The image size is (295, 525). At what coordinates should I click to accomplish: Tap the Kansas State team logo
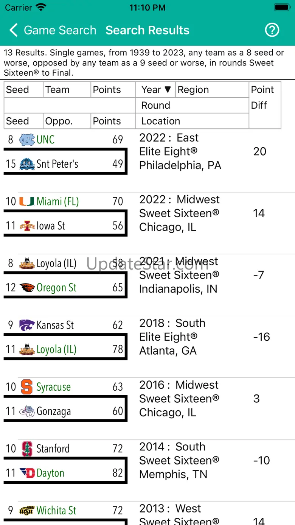tap(27, 325)
